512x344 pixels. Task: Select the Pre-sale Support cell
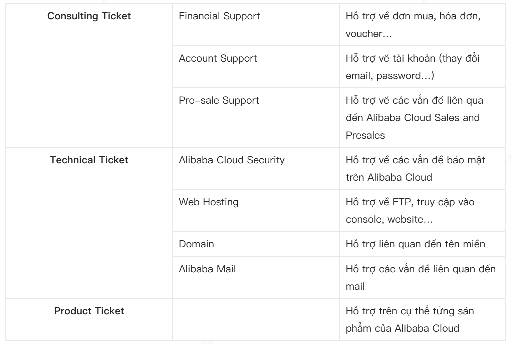point(219,100)
